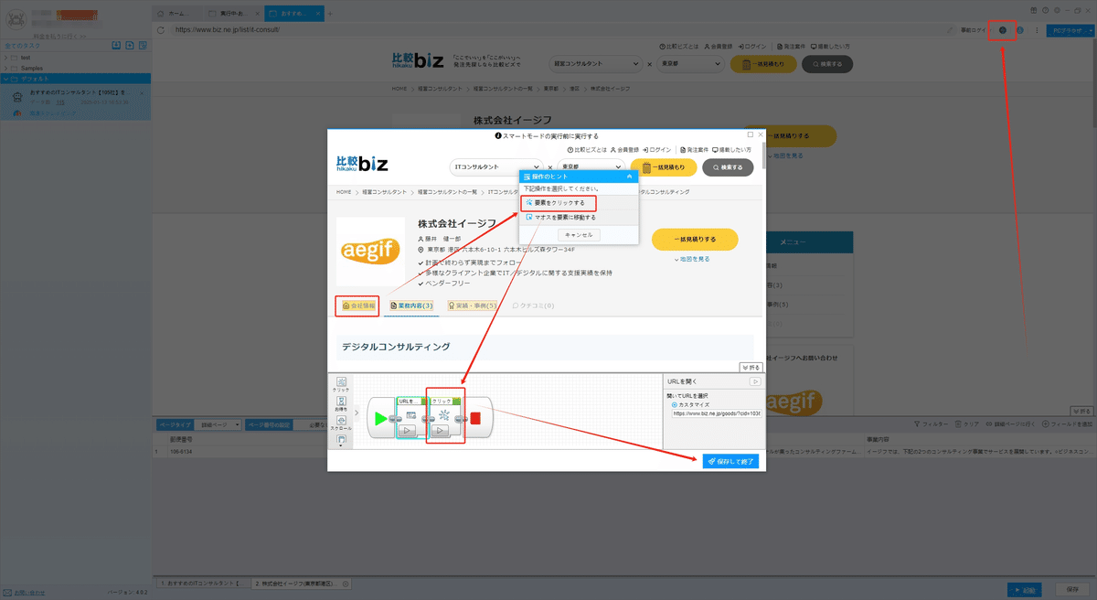The height and width of the screenshot is (600, 1097).
Task: Open the 実績・事例(5) tab
Action: pos(473,305)
